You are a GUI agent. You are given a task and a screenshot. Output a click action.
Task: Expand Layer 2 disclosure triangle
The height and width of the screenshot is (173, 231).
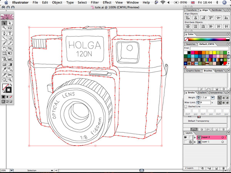[195, 137]
